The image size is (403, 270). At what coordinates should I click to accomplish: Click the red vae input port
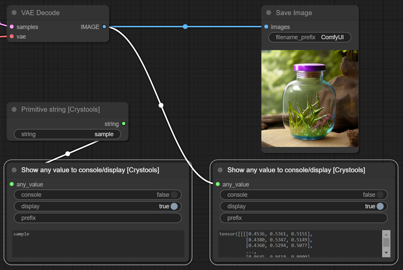(12, 36)
